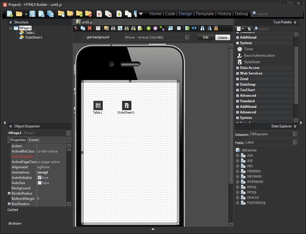
Task: Click the folder with green plus icon
Action: point(79,14)
